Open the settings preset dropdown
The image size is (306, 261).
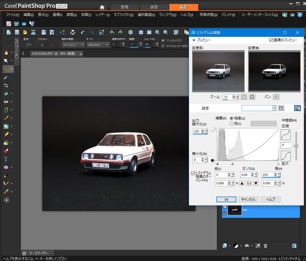274,108
